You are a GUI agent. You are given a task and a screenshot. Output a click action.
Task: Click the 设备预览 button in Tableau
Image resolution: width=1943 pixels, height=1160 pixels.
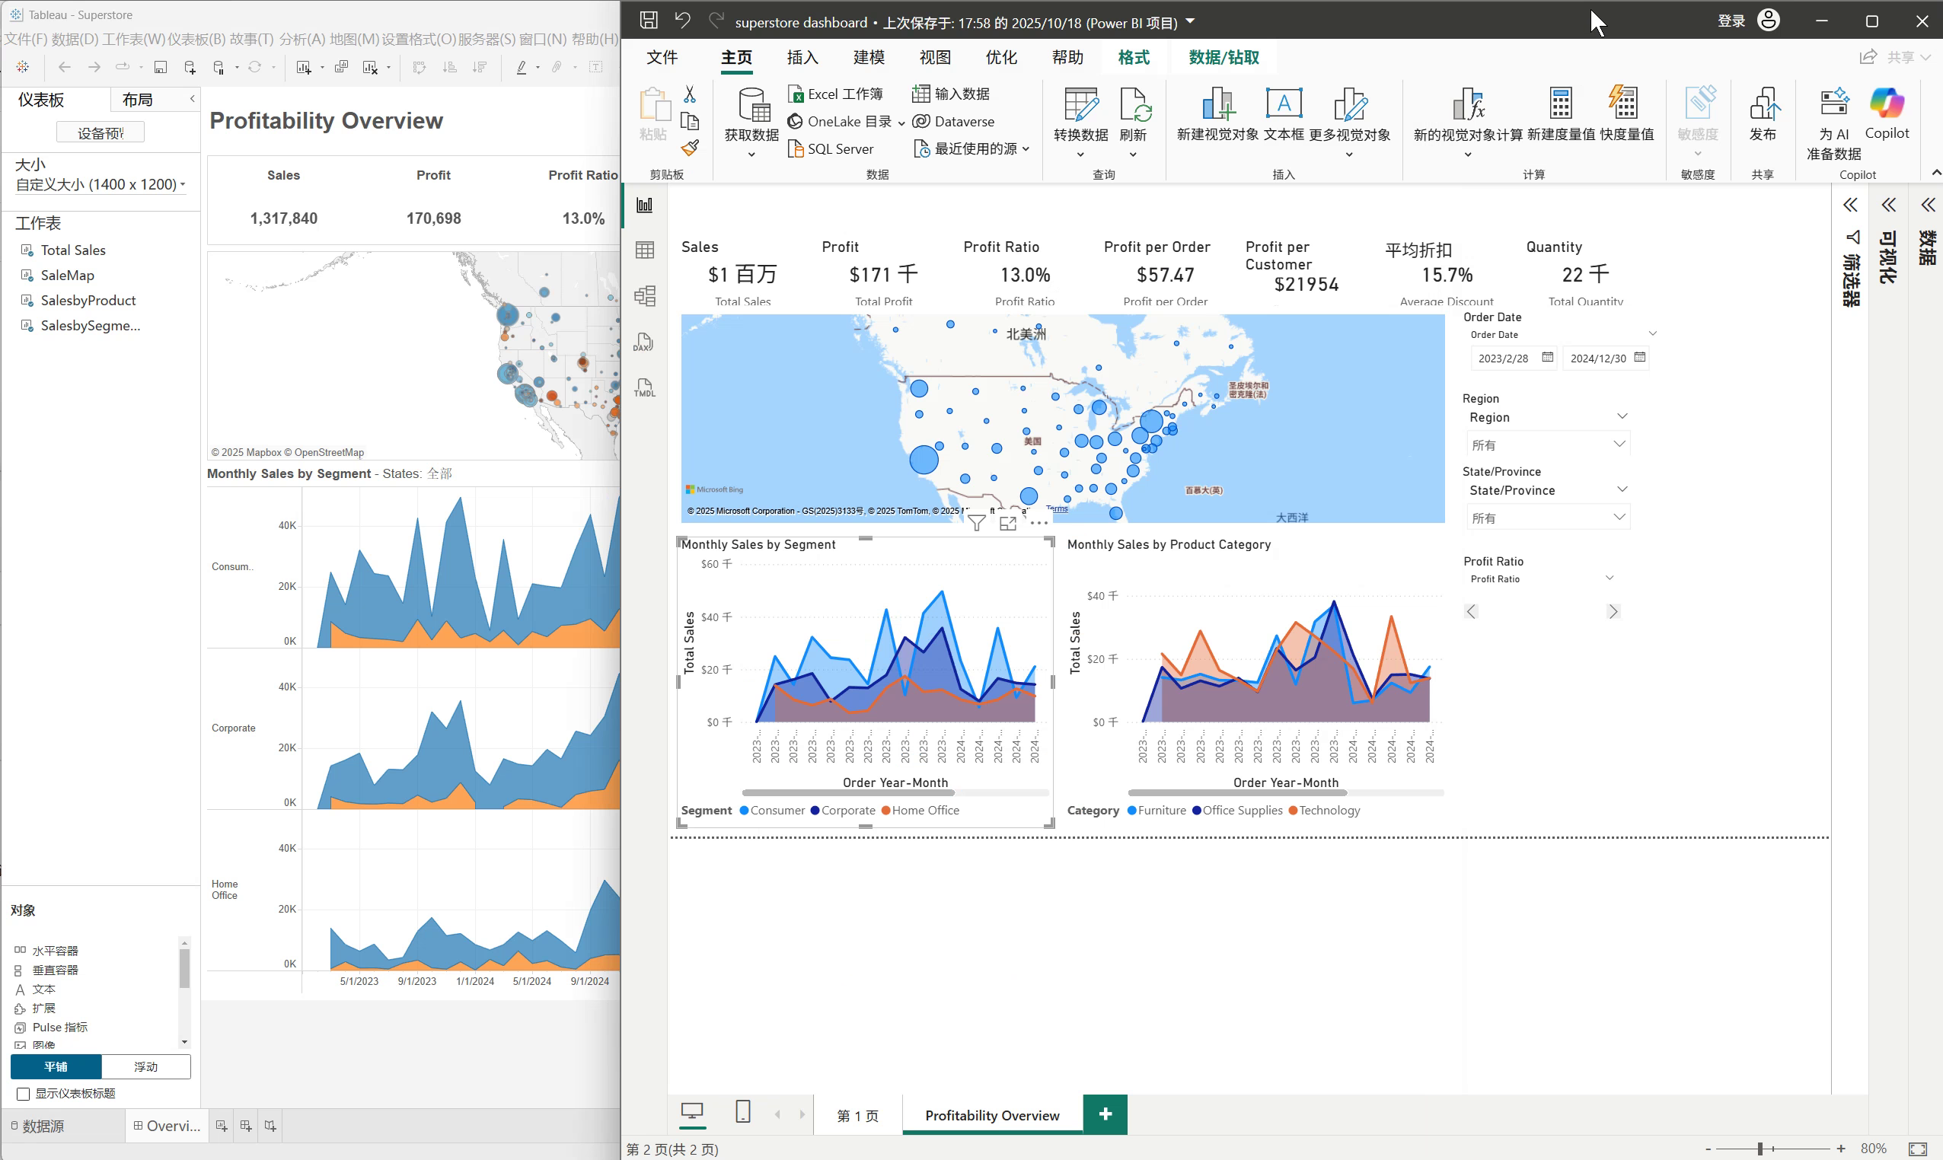tap(100, 133)
